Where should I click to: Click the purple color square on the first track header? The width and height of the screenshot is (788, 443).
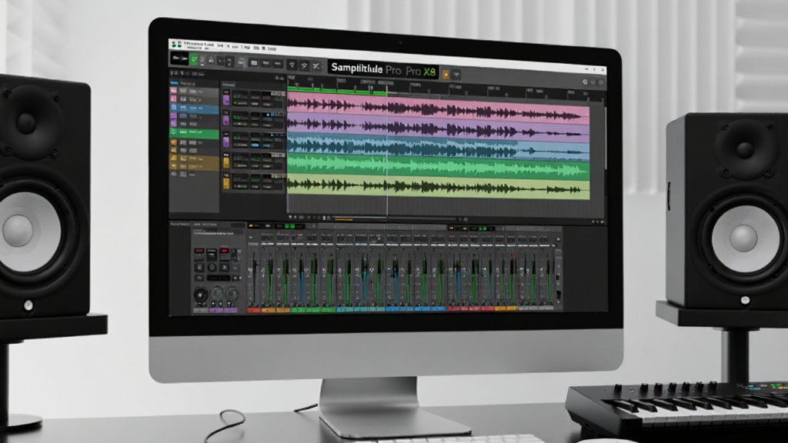pyautogui.click(x=226, y=100)
